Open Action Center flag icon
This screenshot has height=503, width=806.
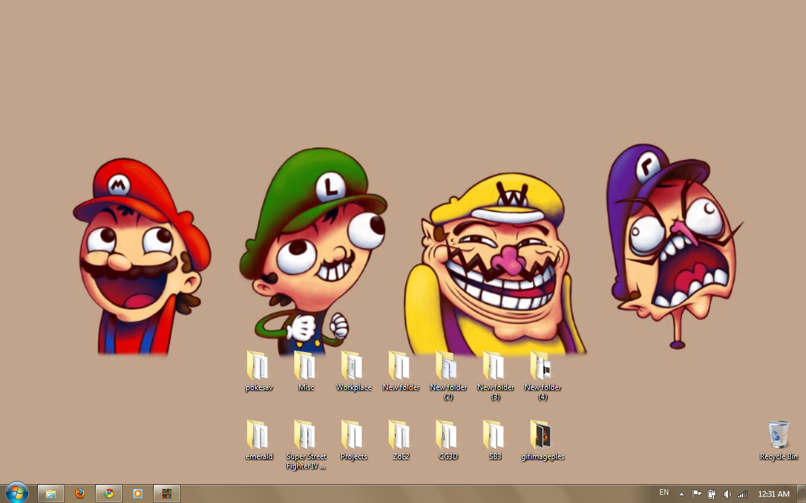[x=697, y=494]
